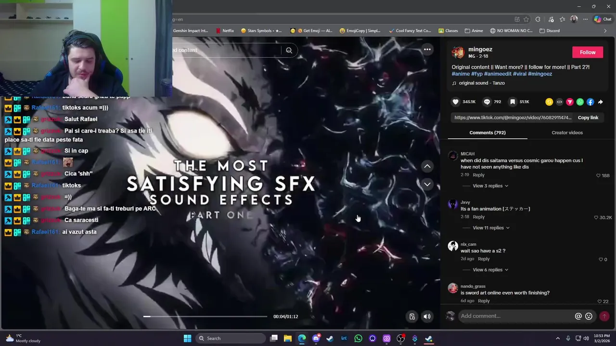Click the picture-in-picture player icon
This screenshot has height=346, width=616.
click(x=412, y=316)
